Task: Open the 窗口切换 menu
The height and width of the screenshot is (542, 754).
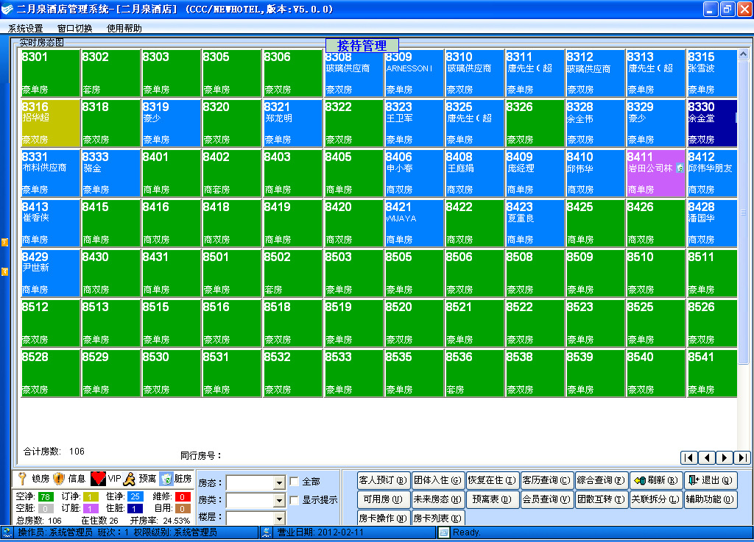Action: (x=74, y=29)
